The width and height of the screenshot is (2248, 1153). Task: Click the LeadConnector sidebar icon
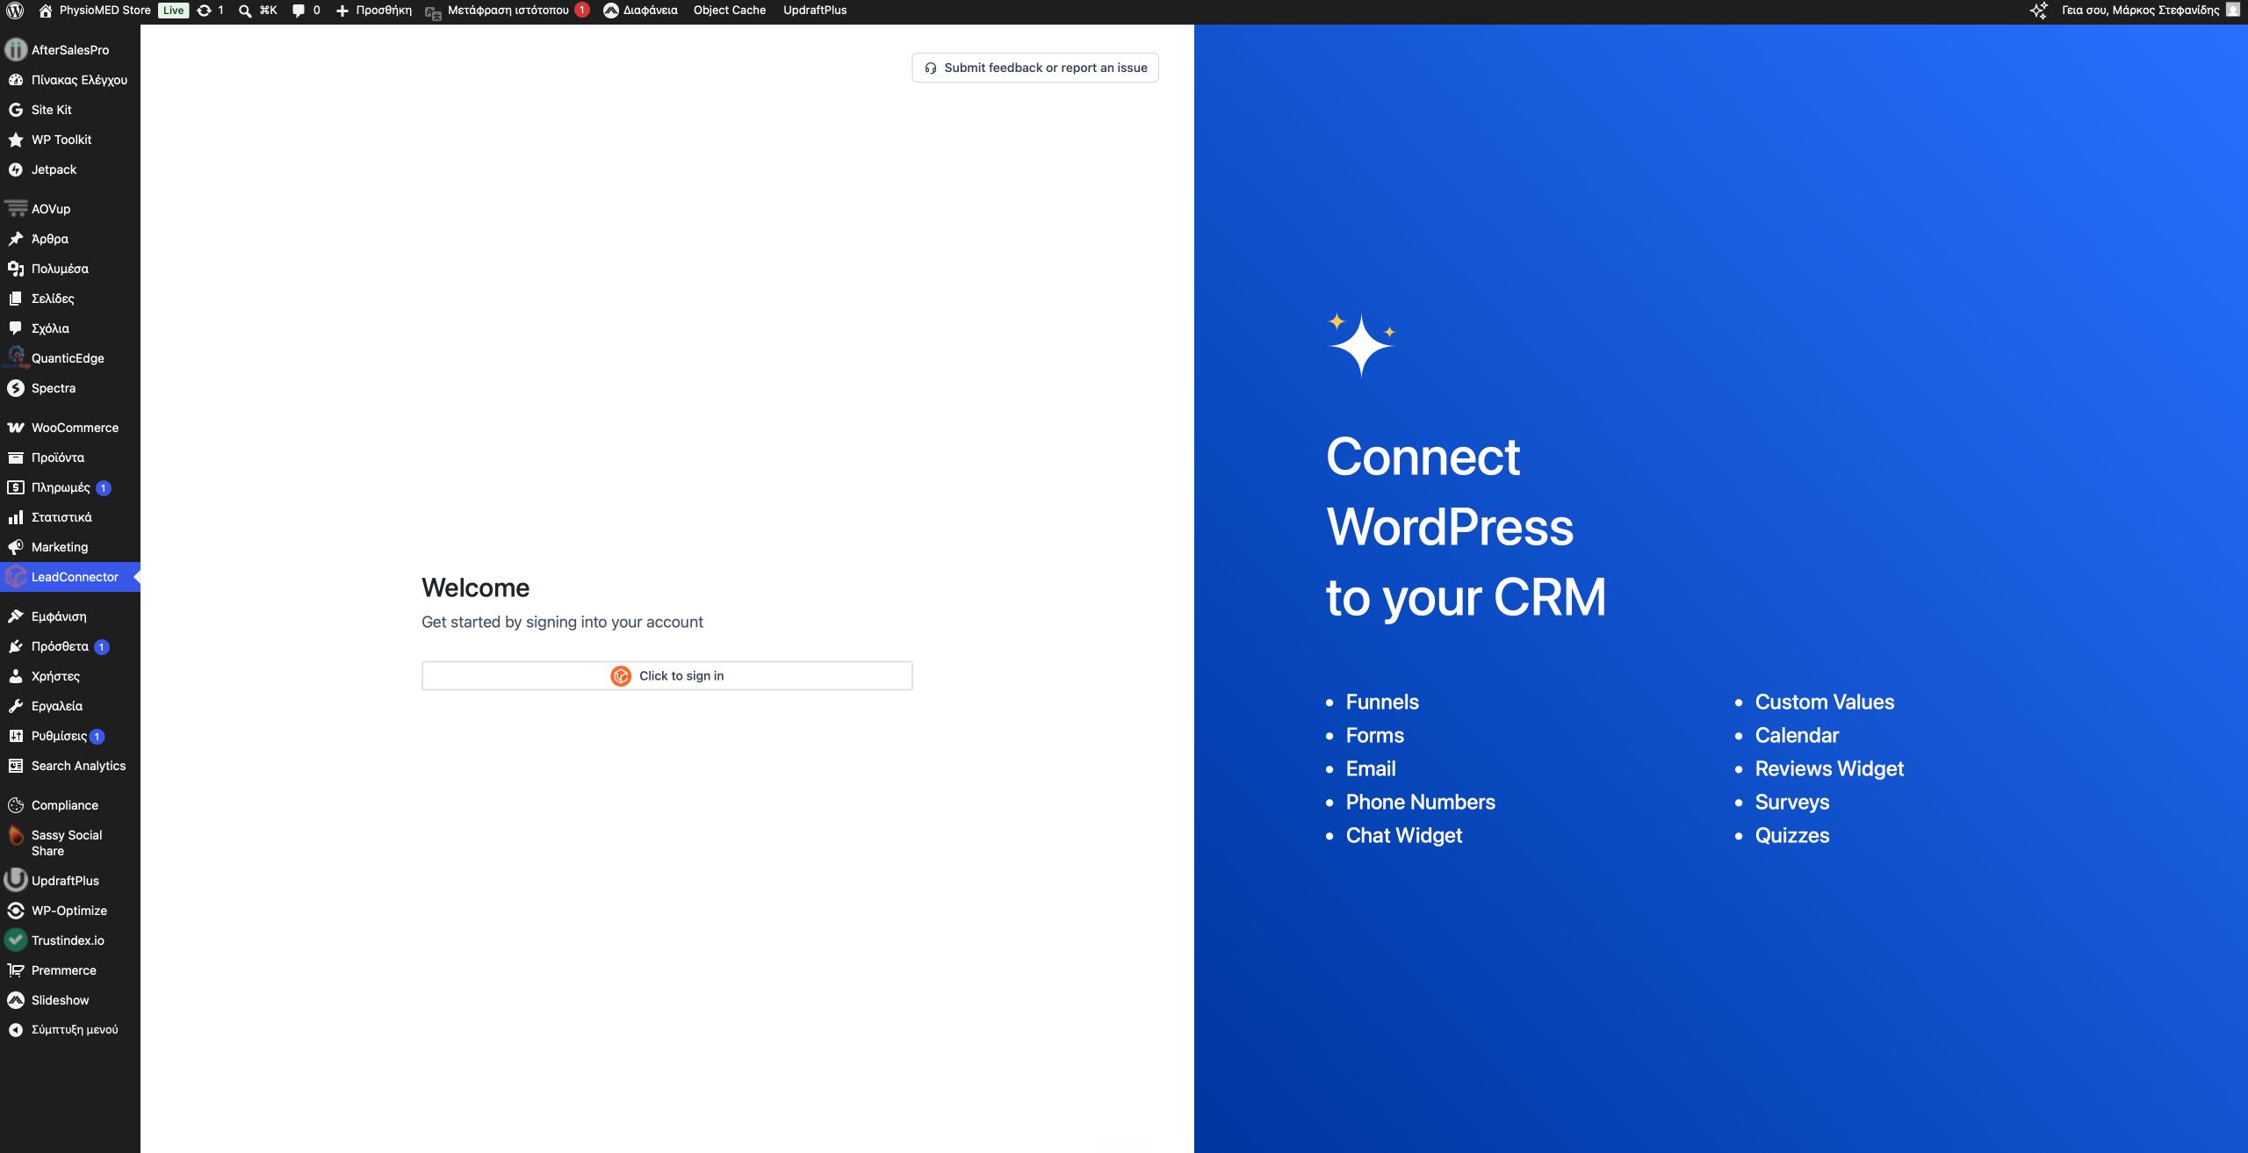[x=16, y=577]
